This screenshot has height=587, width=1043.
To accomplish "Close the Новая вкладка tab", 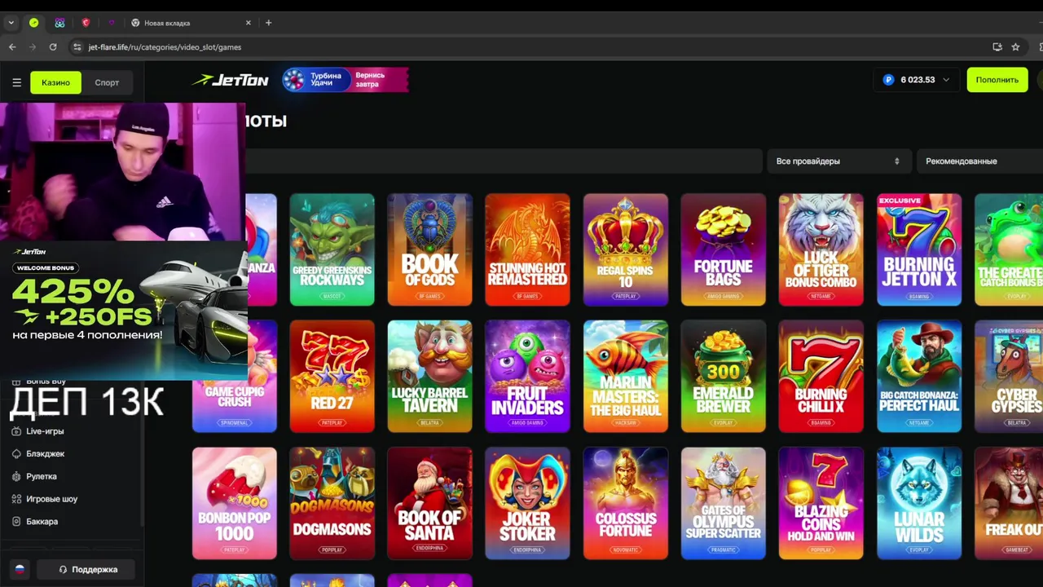I will pyautogui.click(x=248, y=23).
